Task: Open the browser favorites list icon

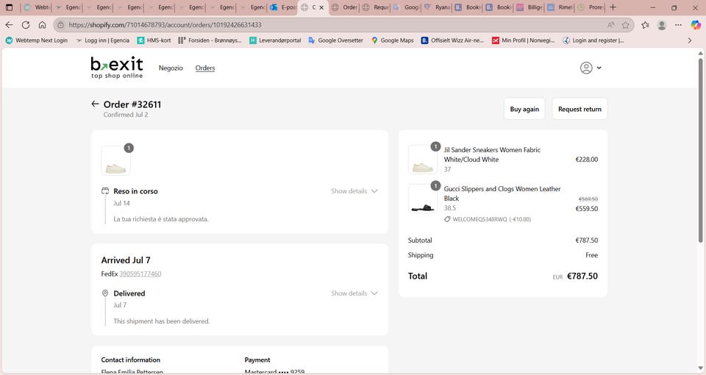Action: (645, 25)
